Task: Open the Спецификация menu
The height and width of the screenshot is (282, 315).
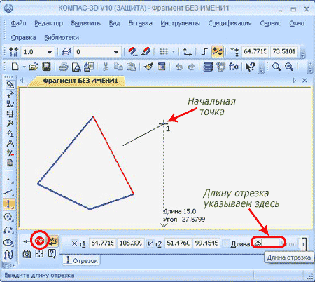Action: coord(230,23)
